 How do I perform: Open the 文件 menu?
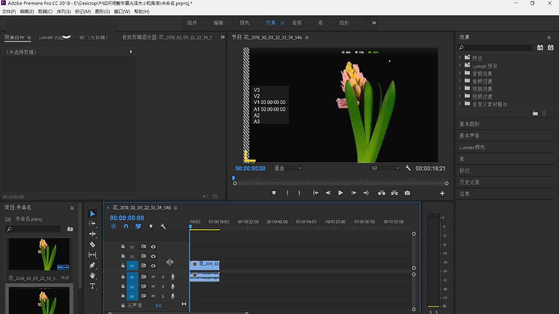pyautogui.click(x=8, y=11)
